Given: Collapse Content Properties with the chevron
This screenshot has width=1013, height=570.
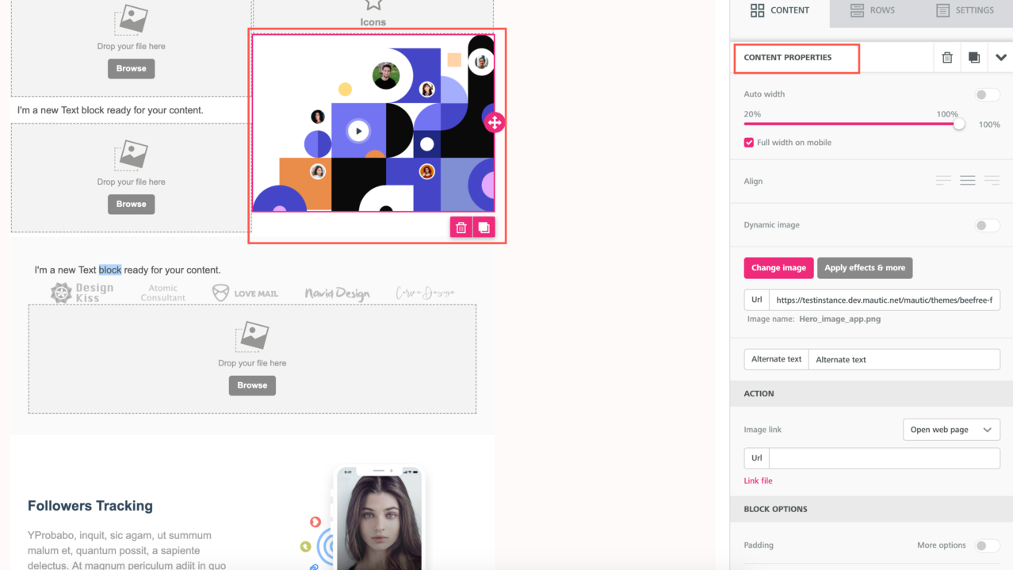Looking at the screenshot, I should tap(1000, 57).
